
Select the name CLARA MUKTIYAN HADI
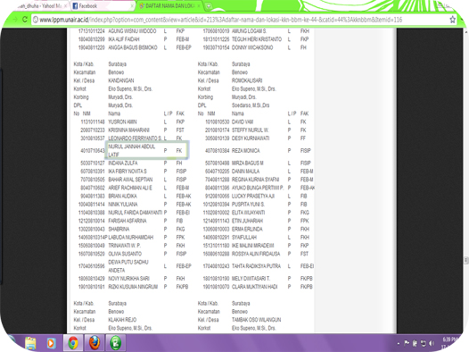(x=254, y=287)
